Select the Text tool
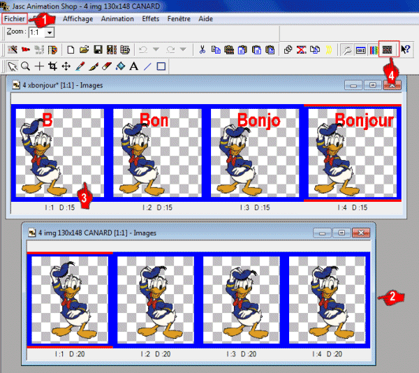The width and height of the screenshot is (419, 373). (133, 66)
